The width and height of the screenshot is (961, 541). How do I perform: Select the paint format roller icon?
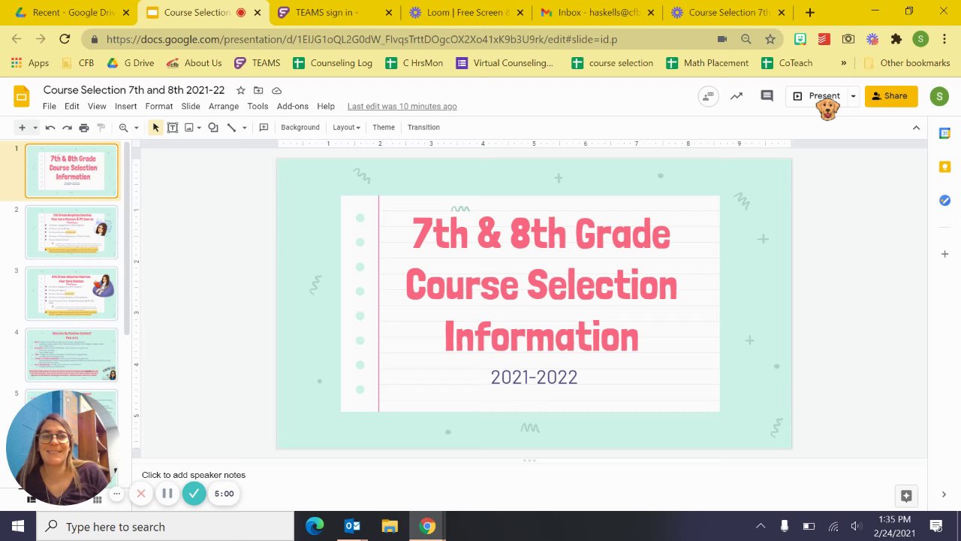(x=101, y=128)
